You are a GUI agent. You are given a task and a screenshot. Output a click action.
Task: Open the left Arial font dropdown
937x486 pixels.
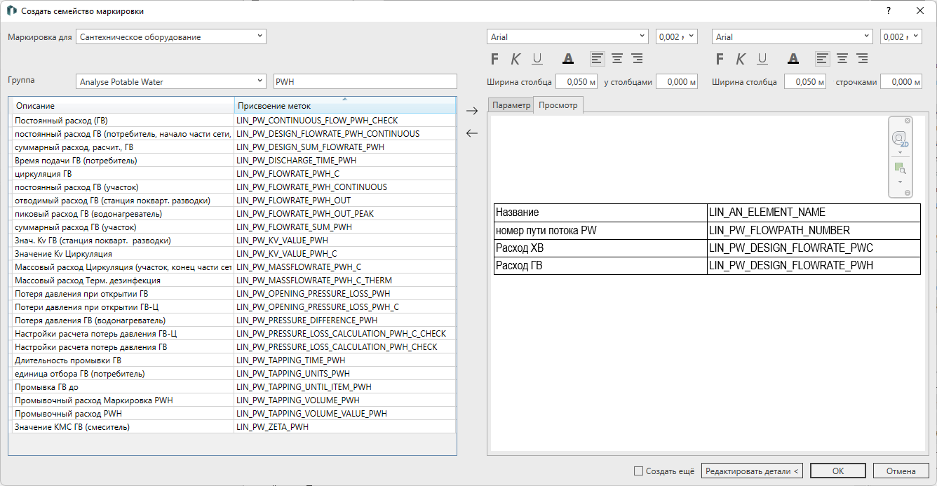[567, 36]
